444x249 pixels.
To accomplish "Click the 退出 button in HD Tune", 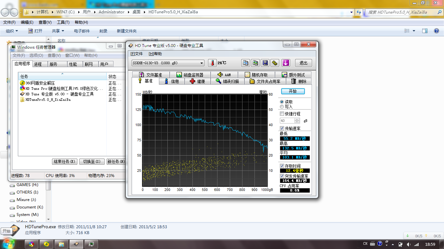I will click(x=303, y=63).
